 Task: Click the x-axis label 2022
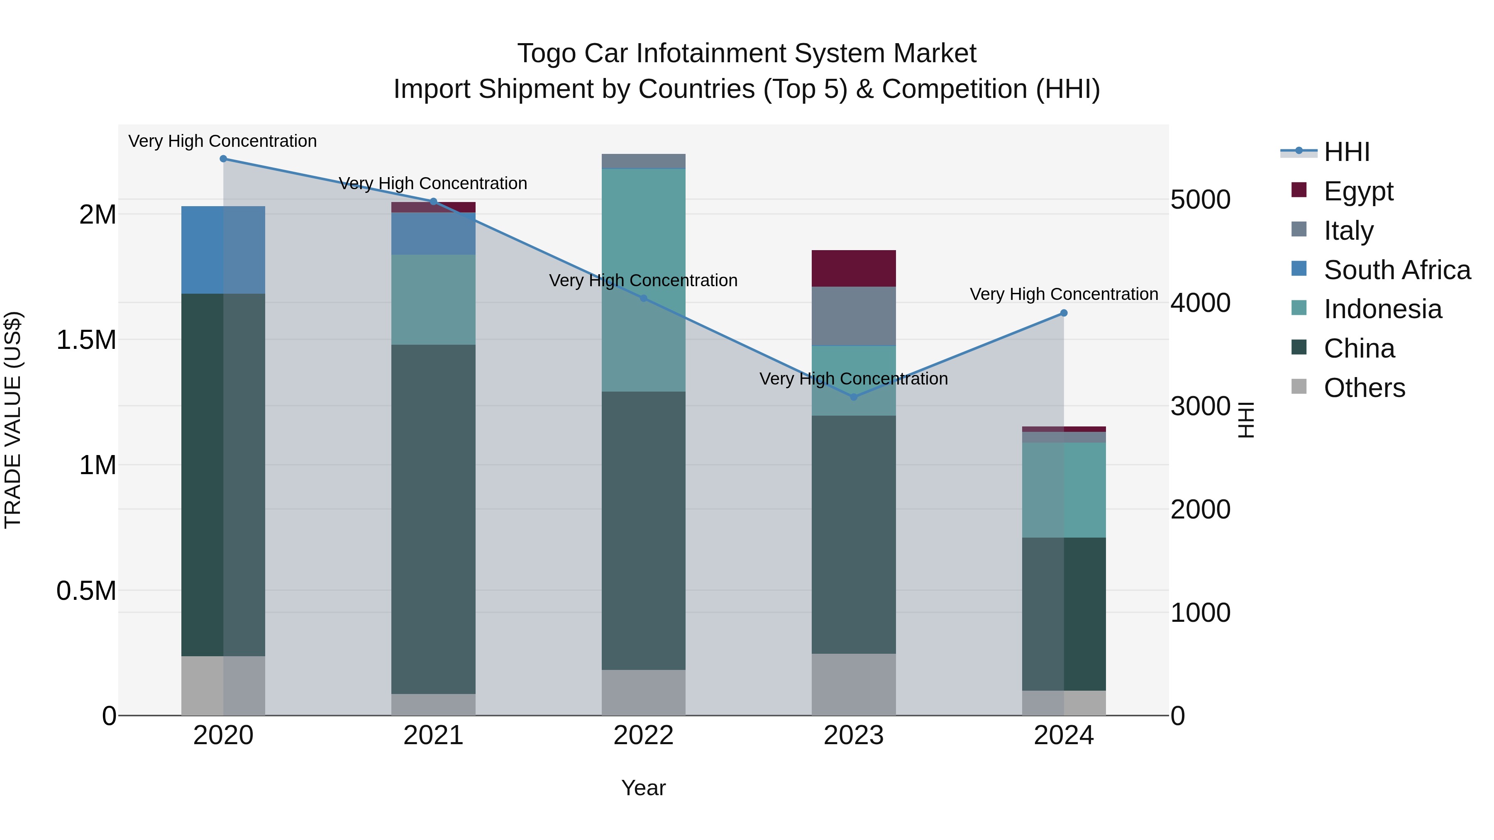tap(643, 735)
